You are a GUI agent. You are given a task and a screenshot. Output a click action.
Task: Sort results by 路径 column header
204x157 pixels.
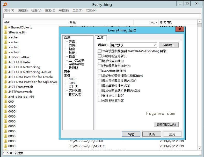coord(101,22)
